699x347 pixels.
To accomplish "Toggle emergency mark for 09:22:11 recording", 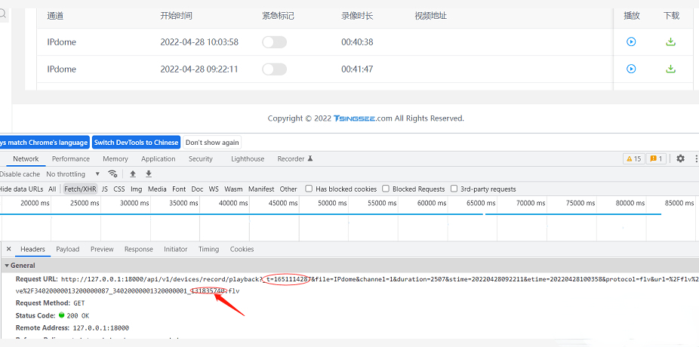I will [x=274, y=69].
